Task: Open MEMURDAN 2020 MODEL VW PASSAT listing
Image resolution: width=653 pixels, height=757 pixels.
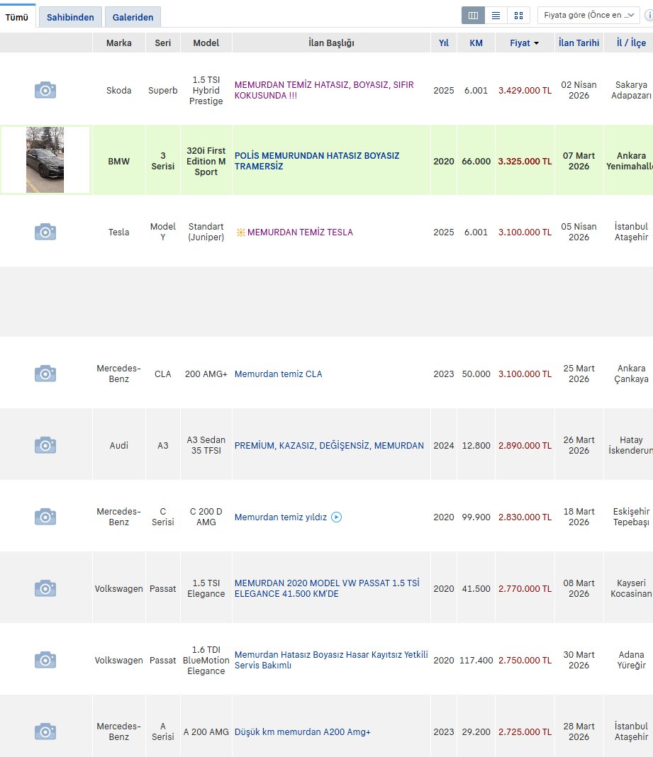Action: pyautogui.click(x=327, y=588)
